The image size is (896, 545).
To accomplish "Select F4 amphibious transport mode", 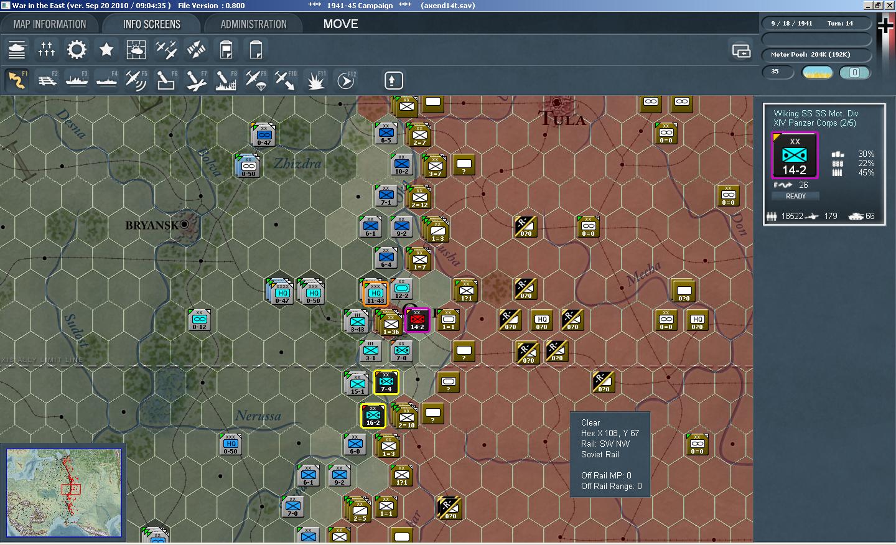I will point(106,80).
